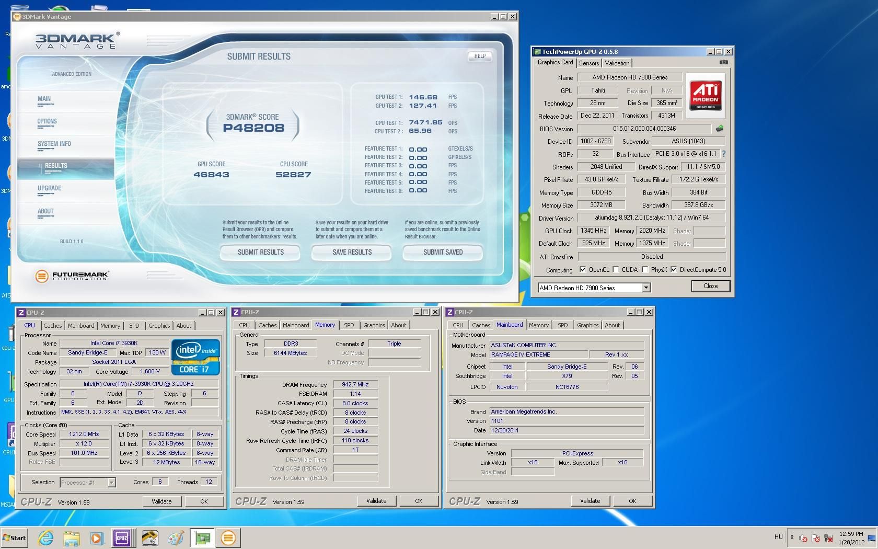Viewport: 878px width, 549px height.
Task: Click the Start button
Action: click(x=14, y=537)
